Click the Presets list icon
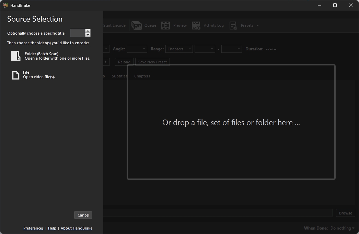The image size is (359, 234). click(233, 26)
